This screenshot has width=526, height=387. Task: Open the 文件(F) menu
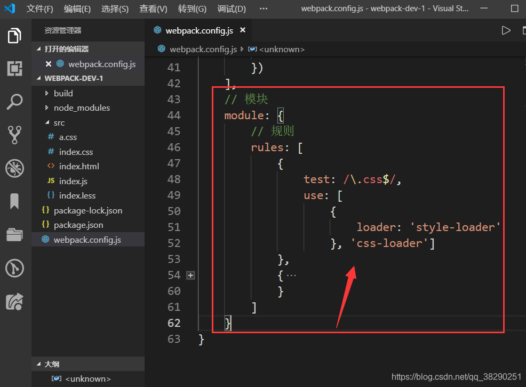(x=39, y=9)
